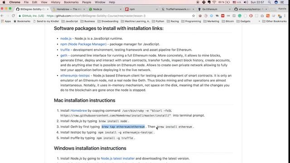
Task: Open the ethereumjs-testrpc link
Action: click(75, 76)
